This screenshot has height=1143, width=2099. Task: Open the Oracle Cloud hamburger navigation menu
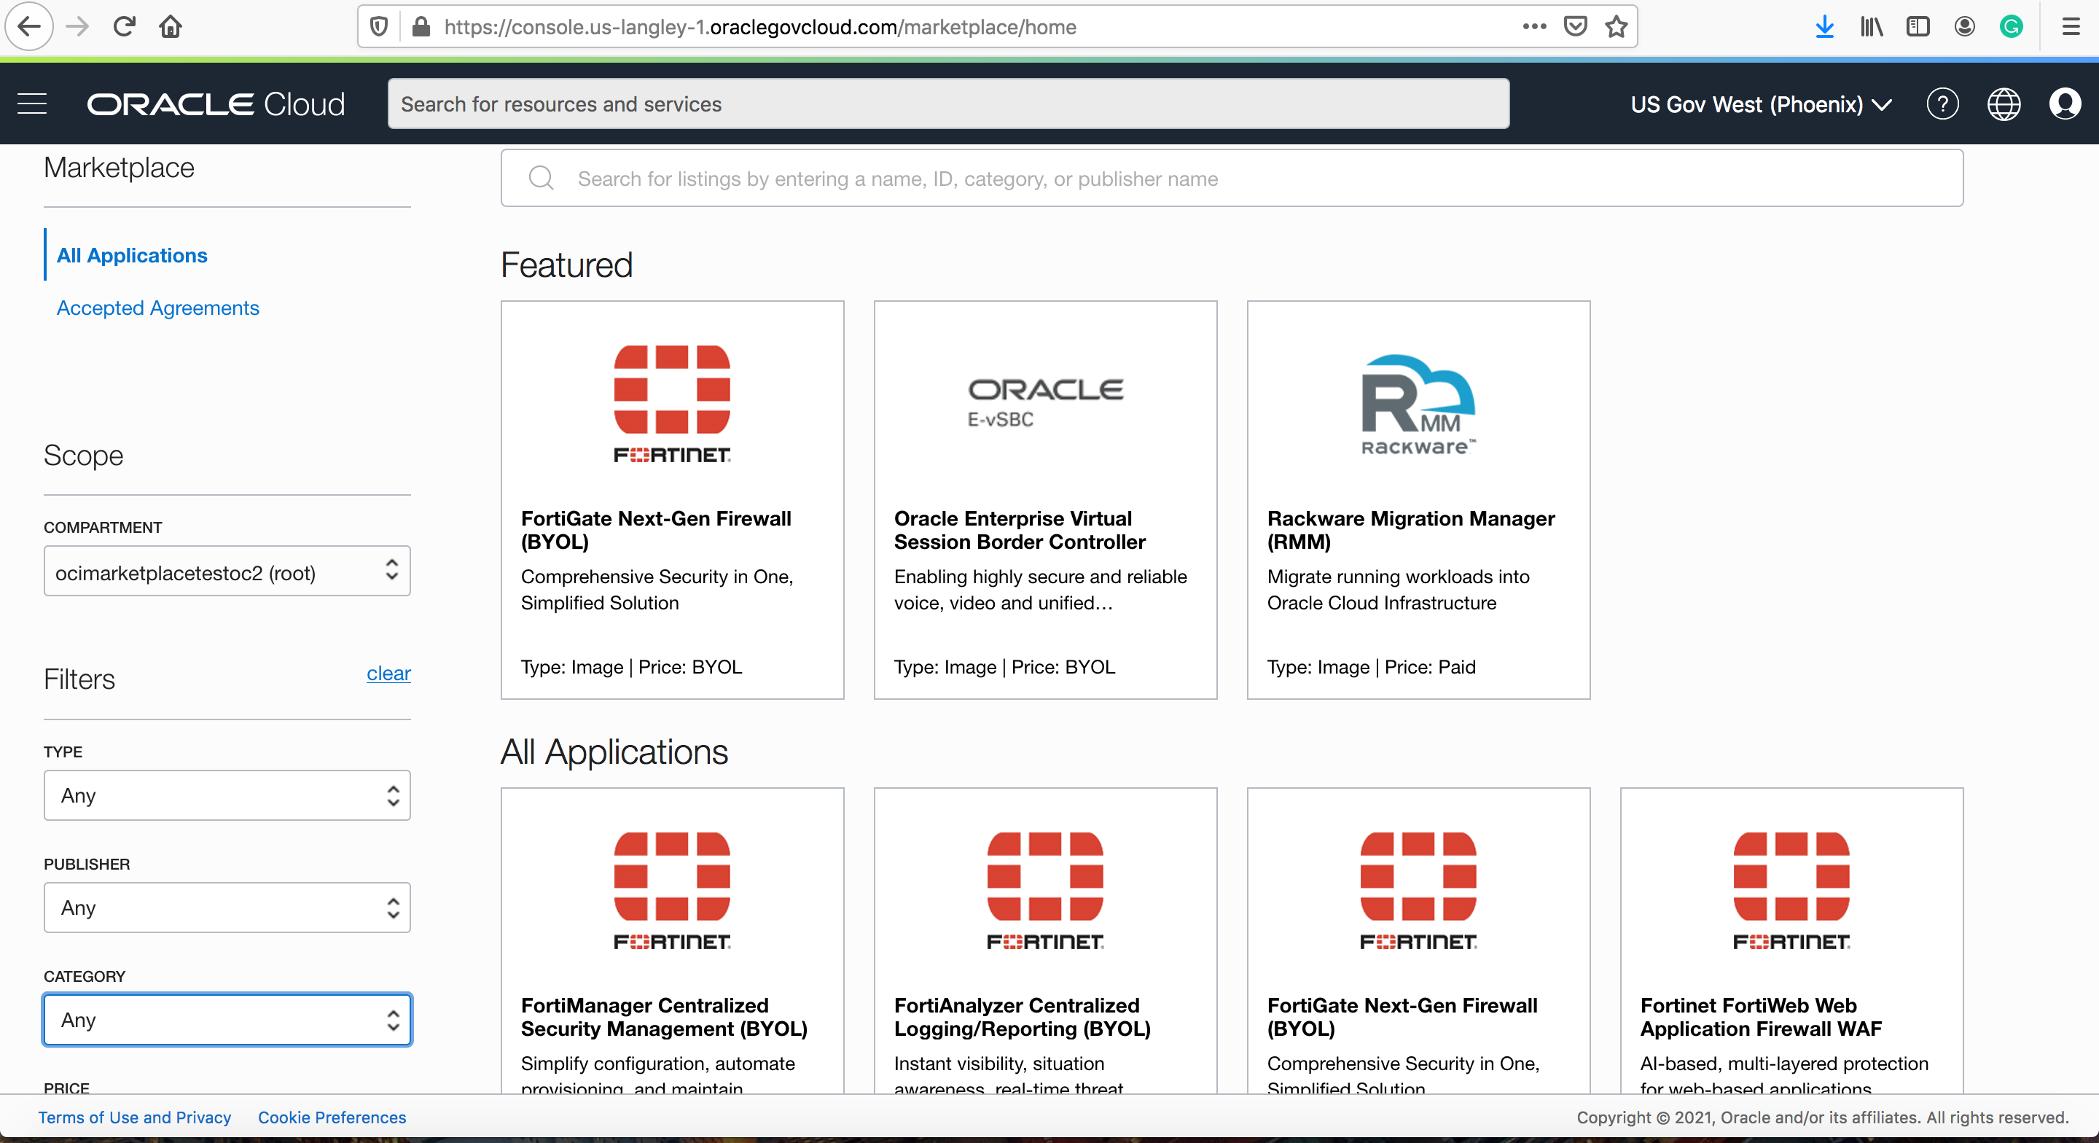click(32, 104)
